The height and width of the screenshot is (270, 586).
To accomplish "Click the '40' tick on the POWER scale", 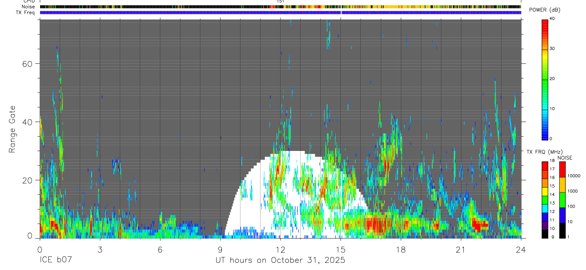I will click(553, 19).
